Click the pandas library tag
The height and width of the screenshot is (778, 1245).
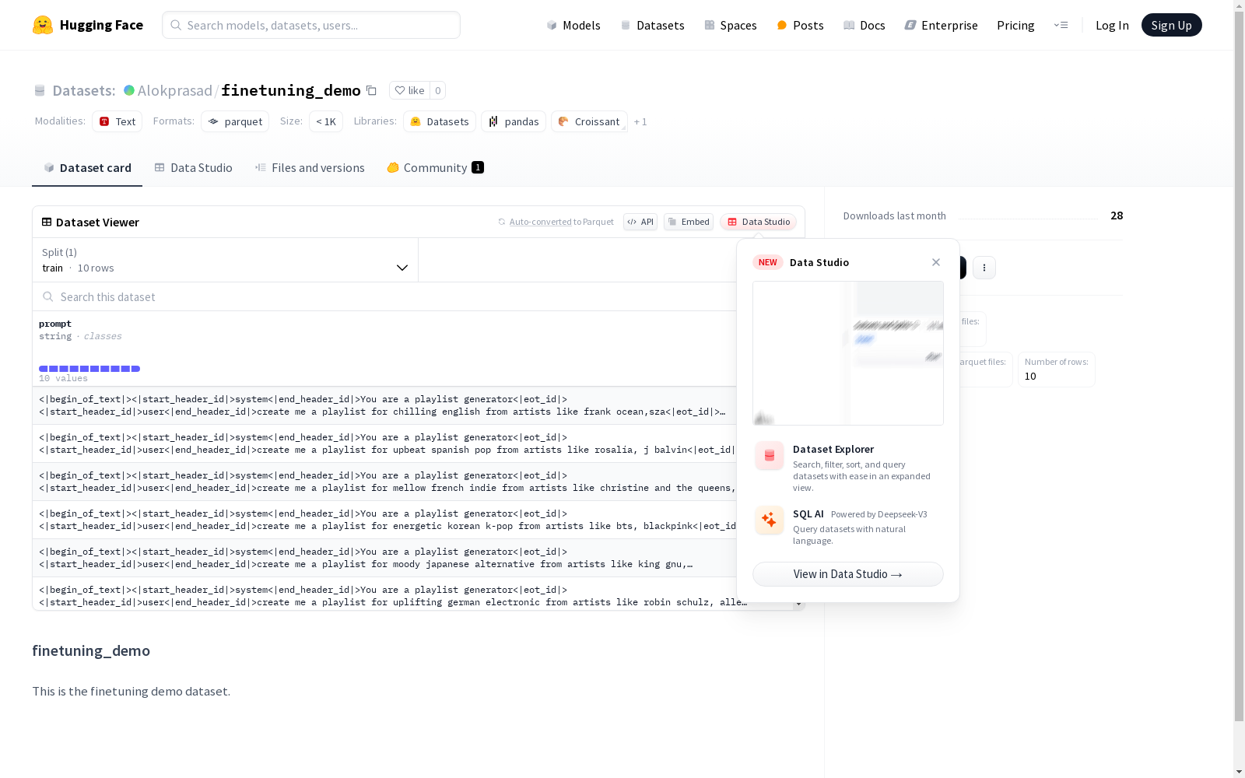514,121
